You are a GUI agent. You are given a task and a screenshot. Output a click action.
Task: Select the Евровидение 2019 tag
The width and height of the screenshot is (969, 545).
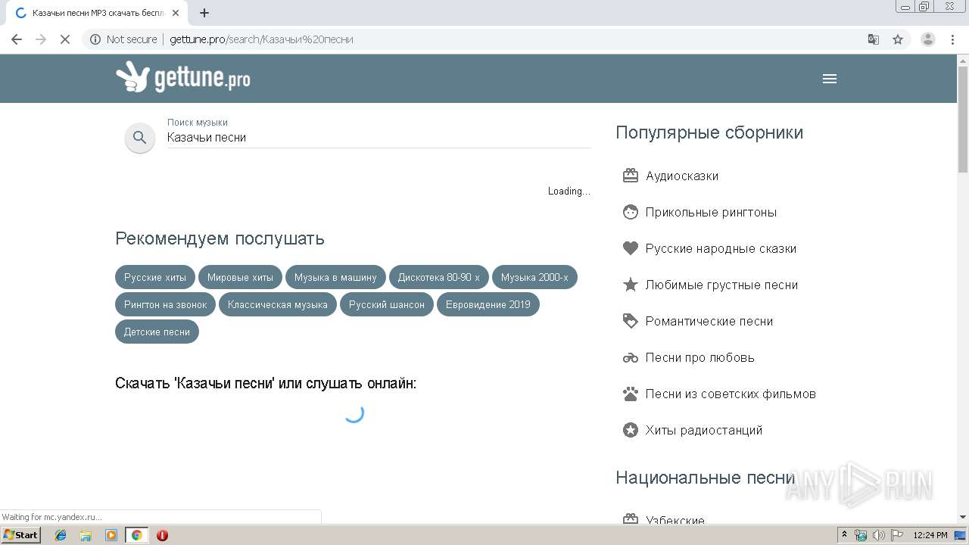tap(488, 304)
